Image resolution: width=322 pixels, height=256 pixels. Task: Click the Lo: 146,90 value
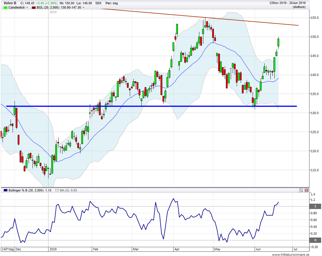tap(84, 3)
